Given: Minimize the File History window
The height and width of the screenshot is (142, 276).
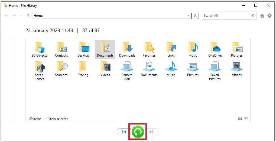Looking at the screenshot, I should point(243,5).
